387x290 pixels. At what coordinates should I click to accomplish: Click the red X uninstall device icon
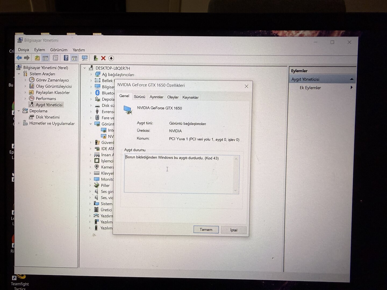pos(103,58)
